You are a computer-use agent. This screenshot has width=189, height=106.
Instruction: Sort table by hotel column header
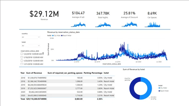(x=106, y=73)
